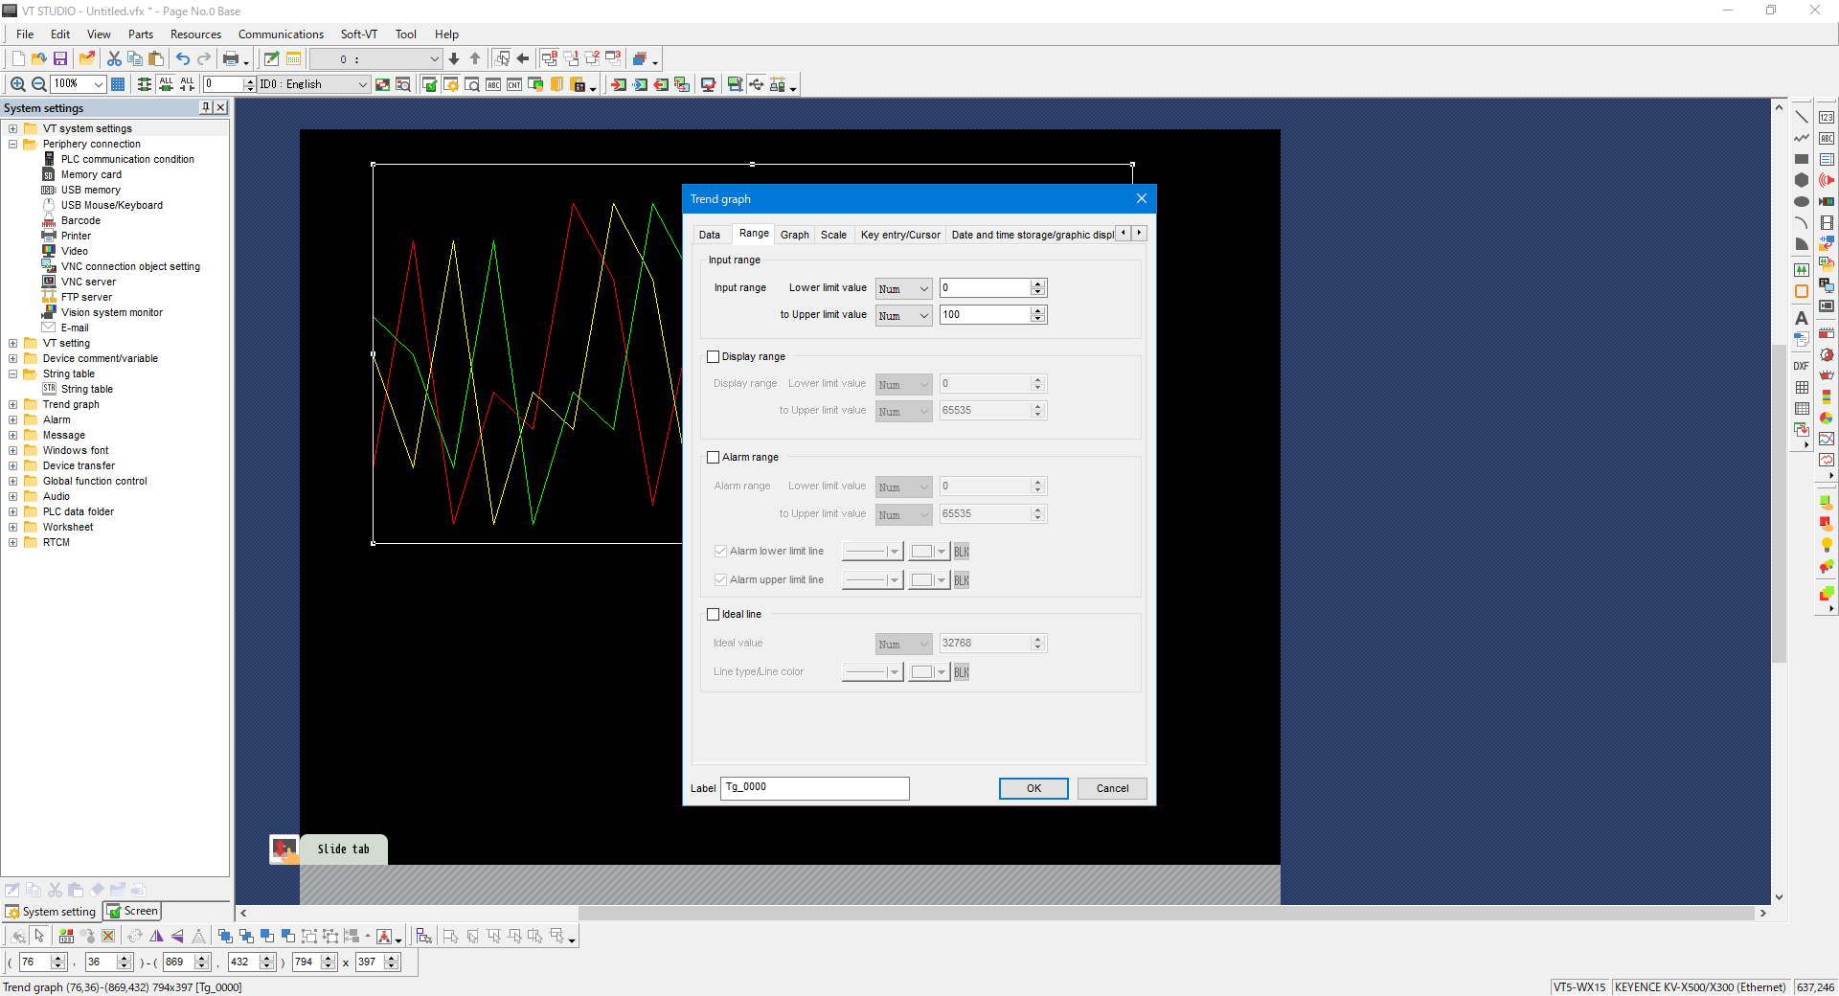Enable the Display range checkbox
The image size is (1839, 996).
coord(714,356)
